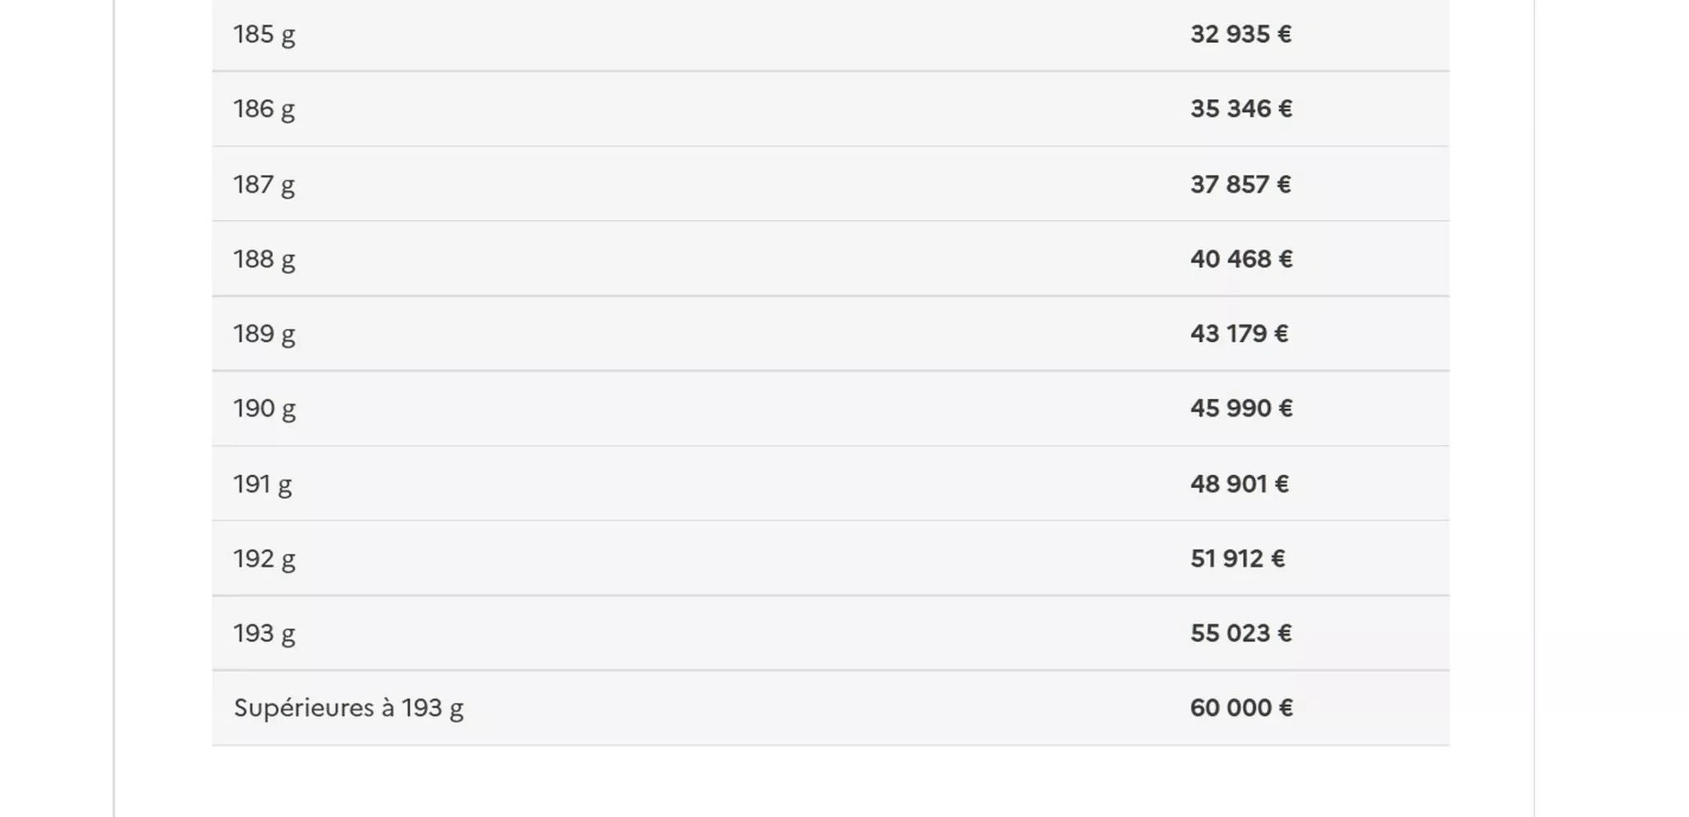Click the 186 g emission cell
Image resolution: width=1689 pixels, height=817 pixels.
click(x=264, y=109)
